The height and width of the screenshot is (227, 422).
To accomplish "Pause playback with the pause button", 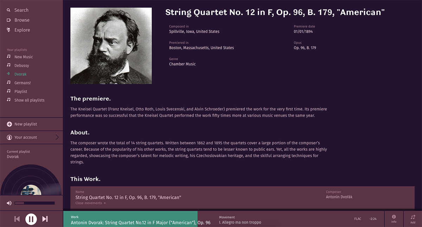I will tap(31, 219).
